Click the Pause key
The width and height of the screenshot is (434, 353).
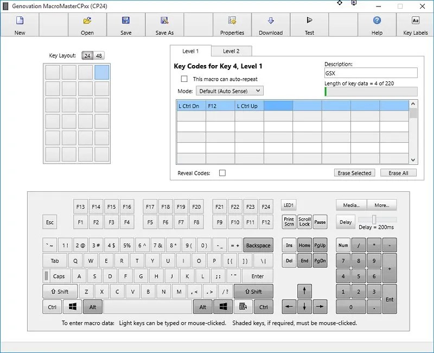(320, 222)
